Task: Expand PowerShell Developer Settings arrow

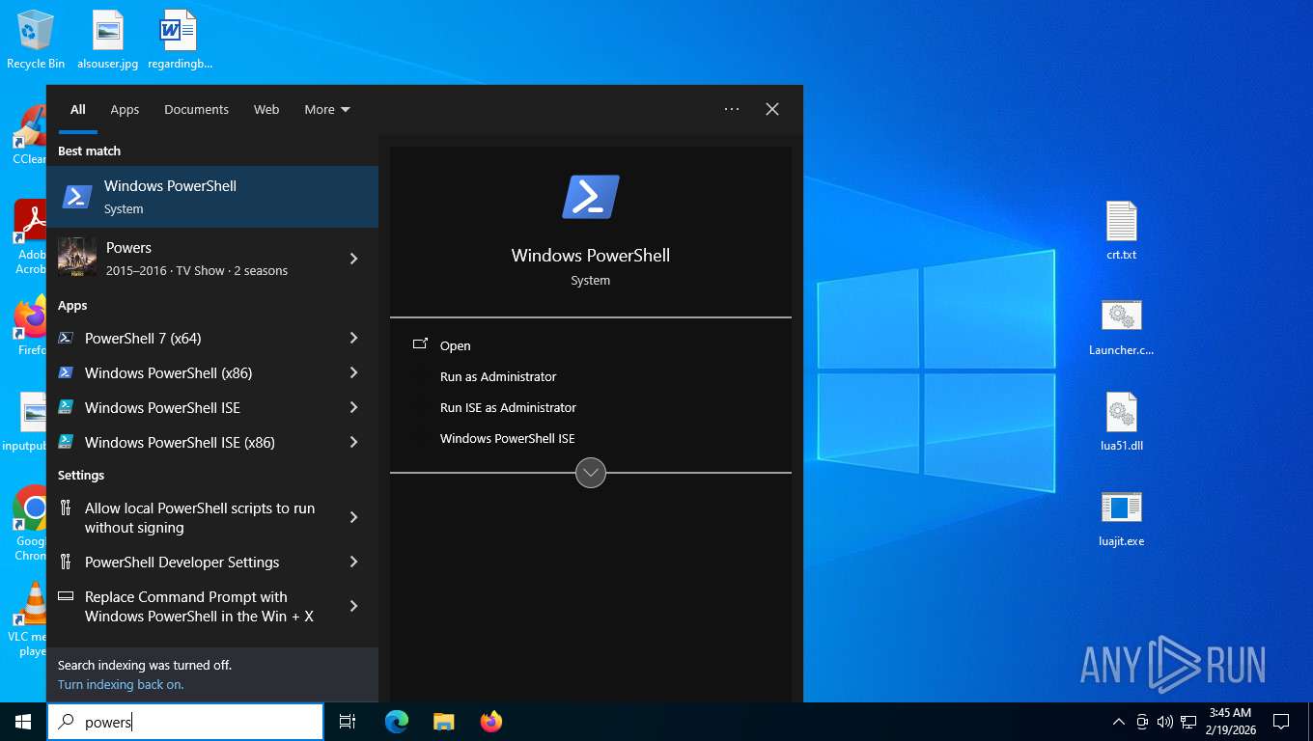Action: [x=354, y=562]
